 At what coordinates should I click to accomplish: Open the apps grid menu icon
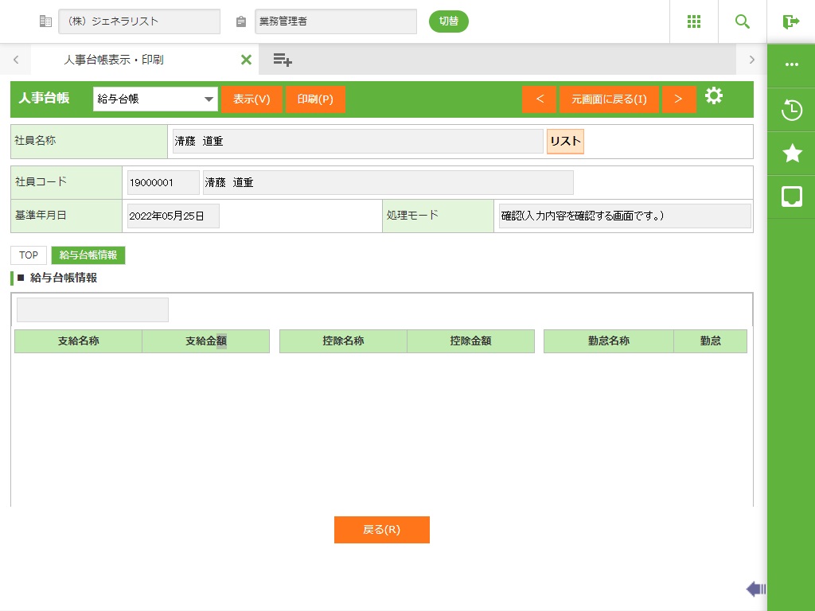pyautogui.click(x=693, y=21)
